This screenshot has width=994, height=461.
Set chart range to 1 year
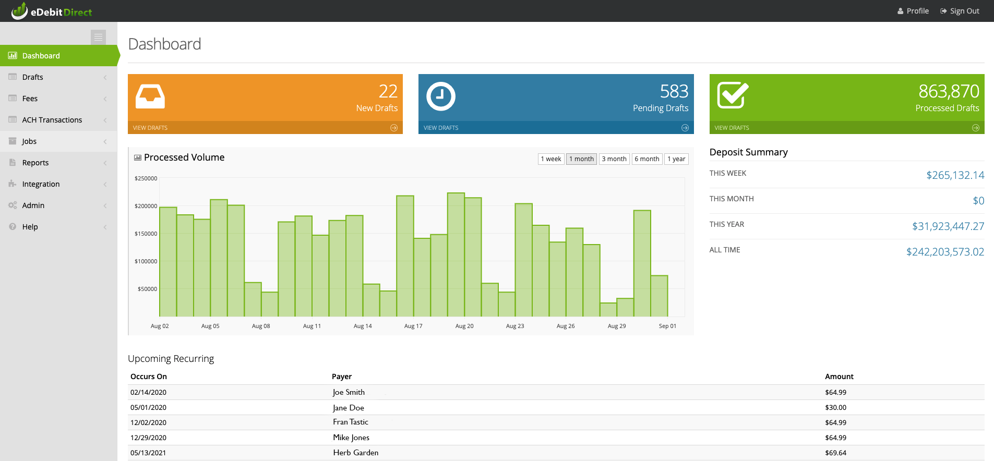tap(676, 159)
